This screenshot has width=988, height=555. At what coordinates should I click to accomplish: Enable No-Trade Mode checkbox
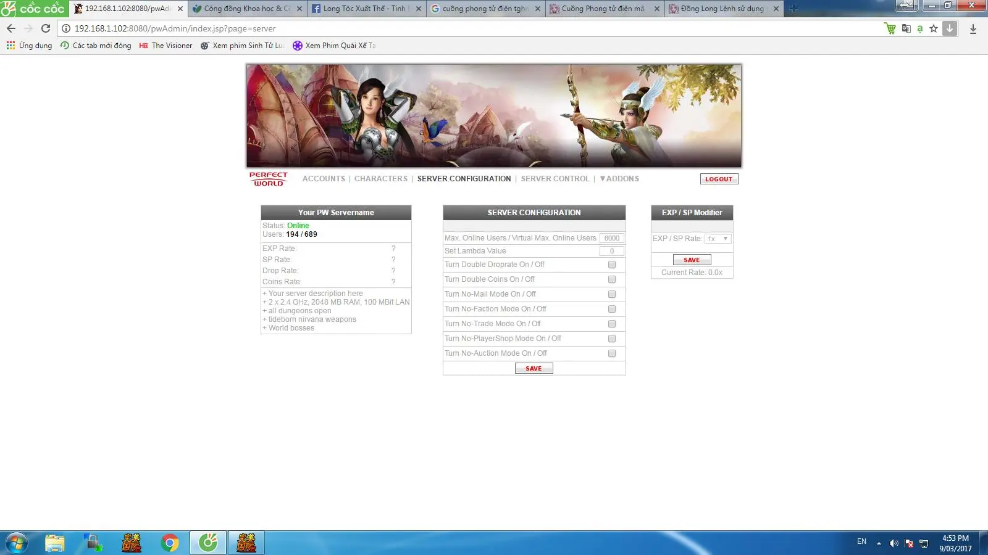(612, 324)
